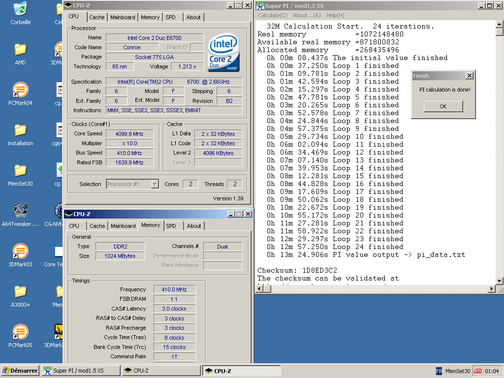Close the Finish dialog

(x=469, y=76)
